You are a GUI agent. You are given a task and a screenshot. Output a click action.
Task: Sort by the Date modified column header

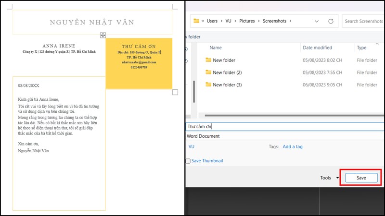pos(317,48)
